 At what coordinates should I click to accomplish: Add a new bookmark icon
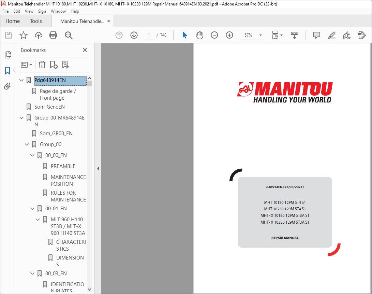(54, 65)
